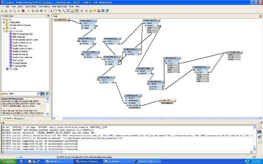Open the Help menu
This screenshot has height=164, width=263.
(x=77, y=7)
